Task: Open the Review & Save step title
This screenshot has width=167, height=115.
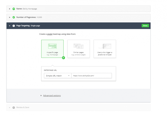Action: click(x=23, y=107)
